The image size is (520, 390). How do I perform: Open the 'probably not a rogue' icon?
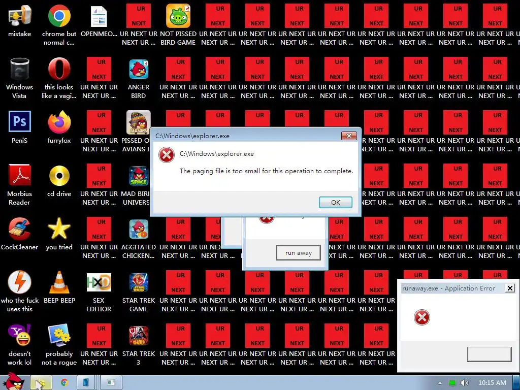click(x=59, y=335)
